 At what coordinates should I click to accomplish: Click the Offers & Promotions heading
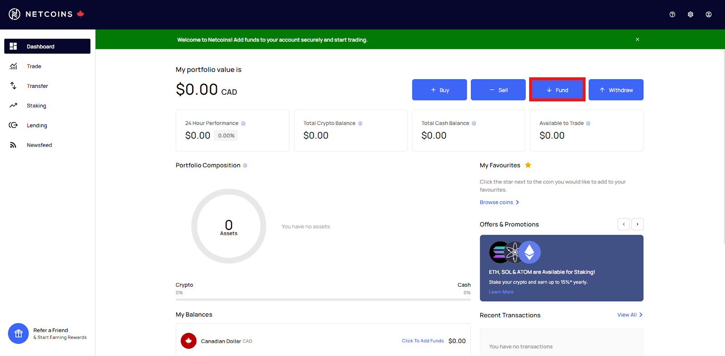pyautogui.click(x=509, y=224)
